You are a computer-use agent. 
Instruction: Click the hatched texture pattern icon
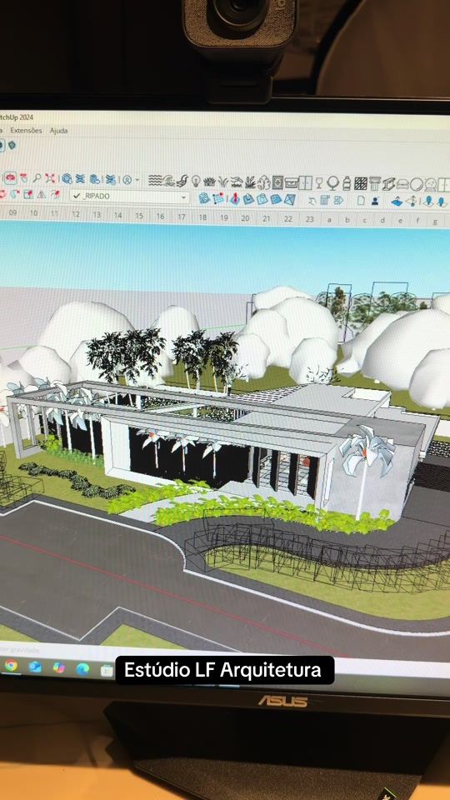point(361,183)
